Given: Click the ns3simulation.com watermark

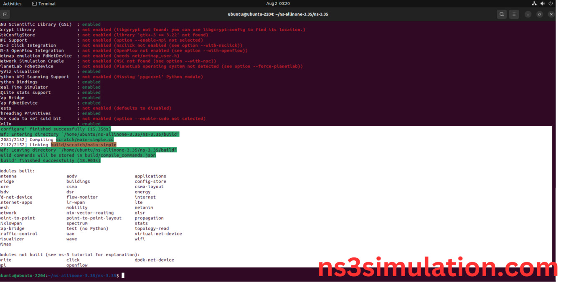Looking at the screenshot, I should [437, 268].
